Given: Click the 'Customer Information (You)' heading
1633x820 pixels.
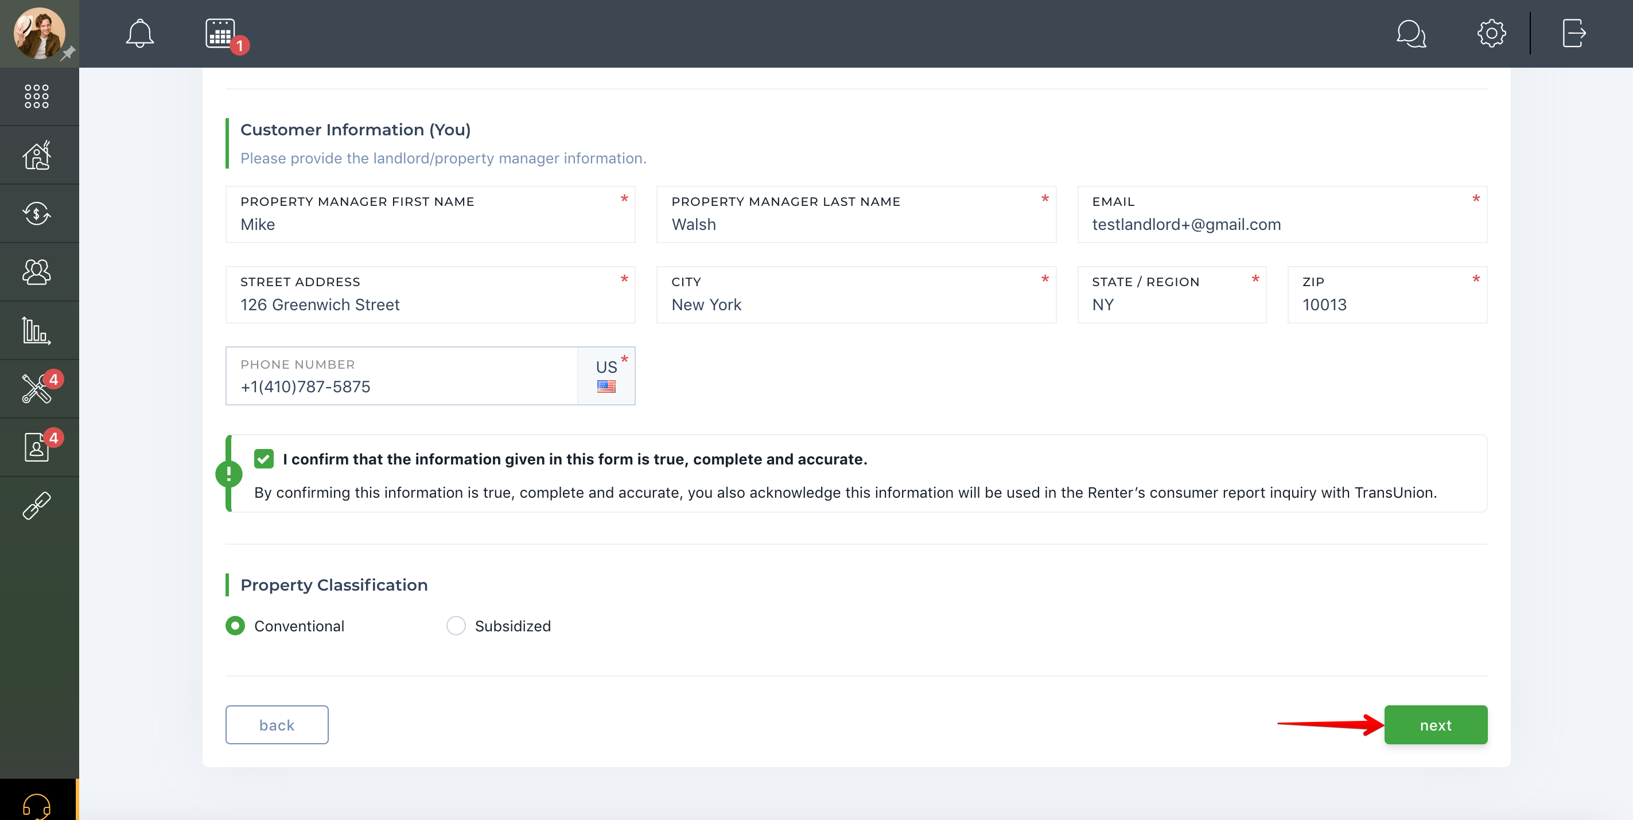Looking at the screenshot, I should (356, 130).
